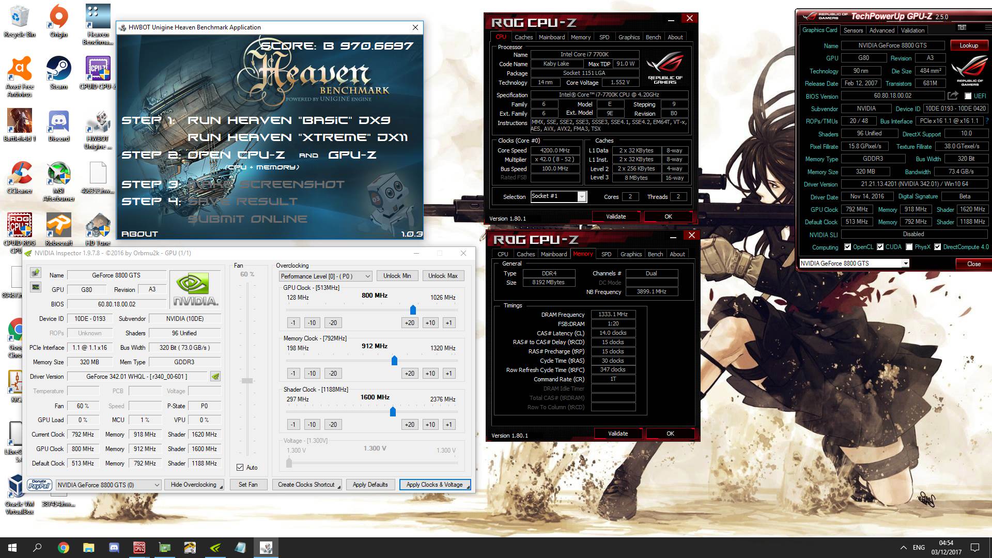Viewport: 992px width, 558px height.
Task: Open File Explorer from the taskbar
Action: pos(88,548)
